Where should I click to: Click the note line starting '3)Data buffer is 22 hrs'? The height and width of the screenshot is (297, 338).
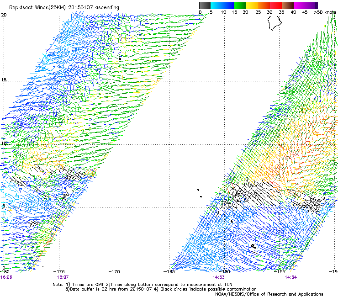pyautogui.click(x=161, y=289)
